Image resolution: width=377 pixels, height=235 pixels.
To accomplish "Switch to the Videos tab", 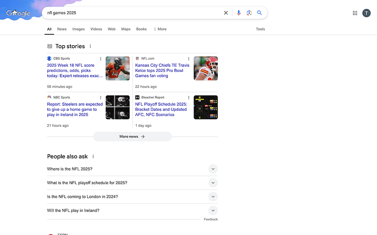I will tap(96, 29).
